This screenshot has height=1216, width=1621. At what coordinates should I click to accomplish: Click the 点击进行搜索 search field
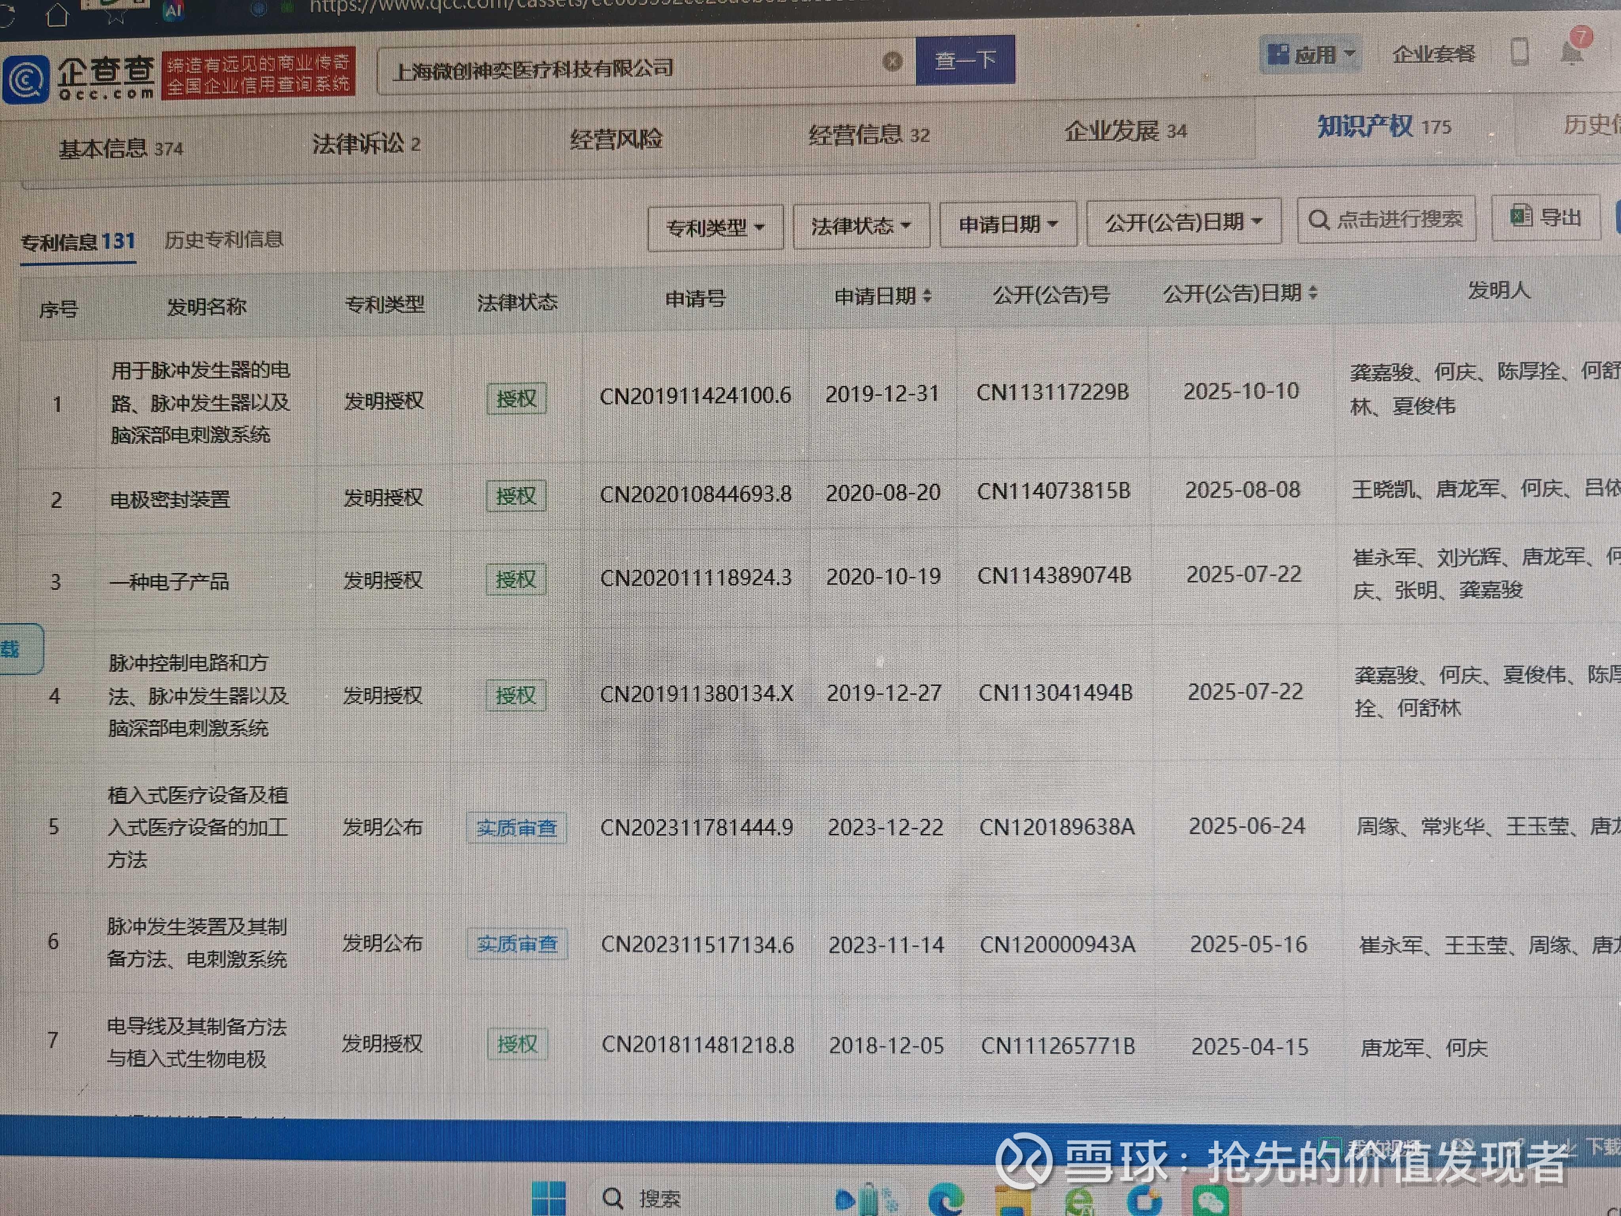(1386, 219)
